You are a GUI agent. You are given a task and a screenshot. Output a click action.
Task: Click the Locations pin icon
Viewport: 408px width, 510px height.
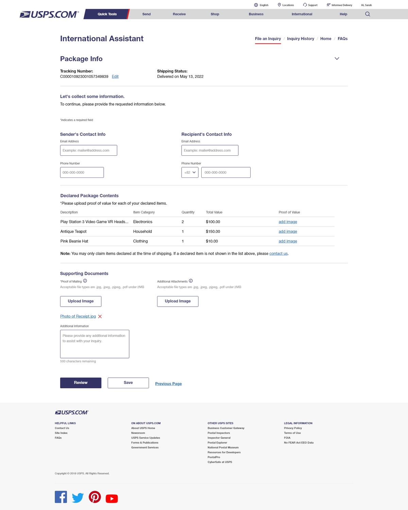pyautogui.click(x=279, y=5)
